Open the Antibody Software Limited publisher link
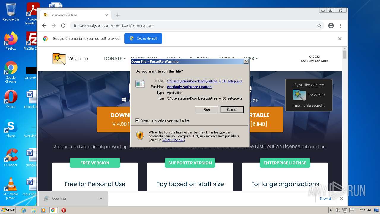The height and width of the screenshot is (214, 380). (189, 87)
